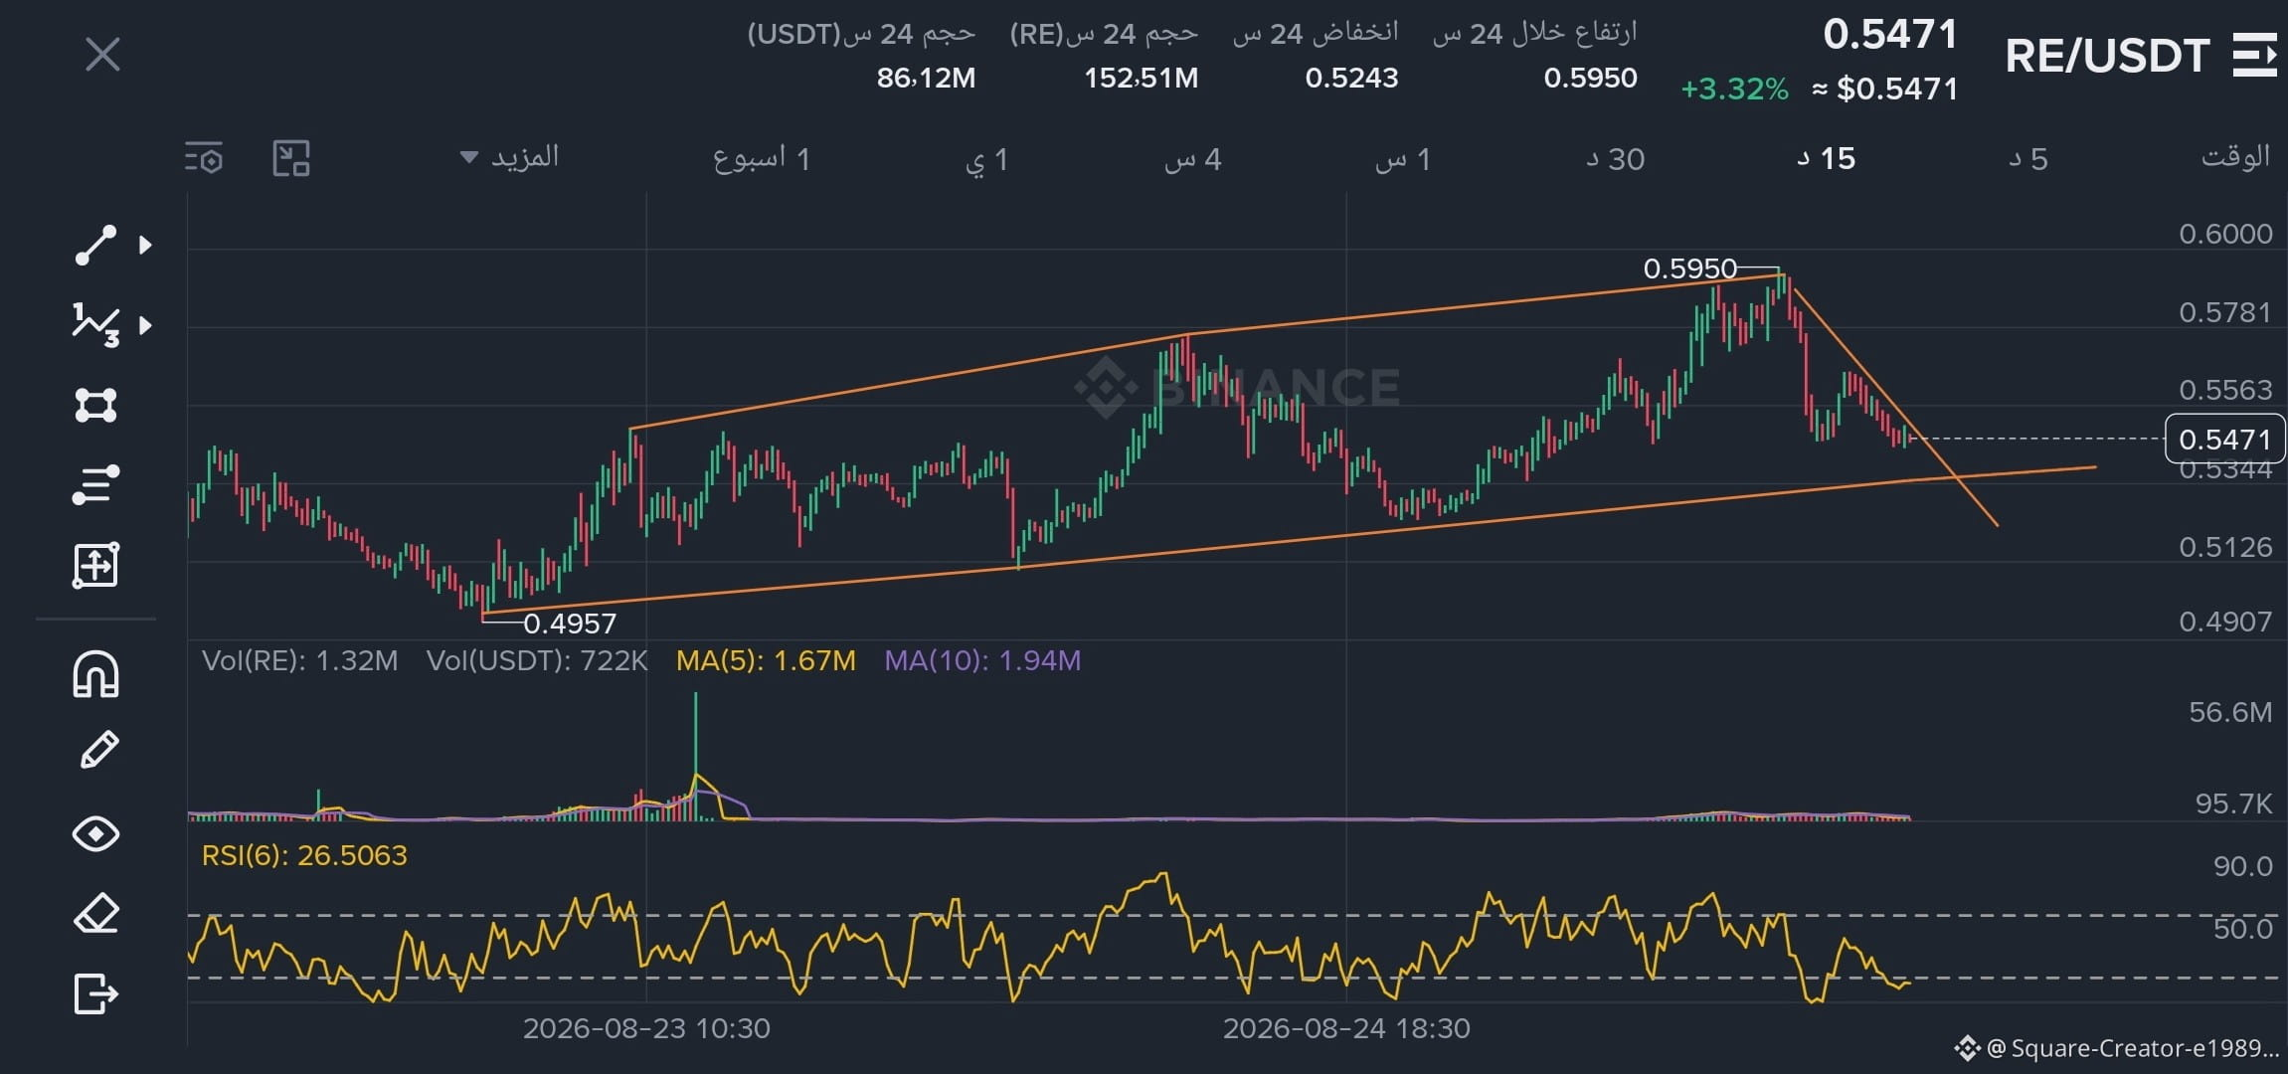Viewport: 2288px width, 1074px height.
Task: Select the eraser to remove drawings
Action: point(96,913)
